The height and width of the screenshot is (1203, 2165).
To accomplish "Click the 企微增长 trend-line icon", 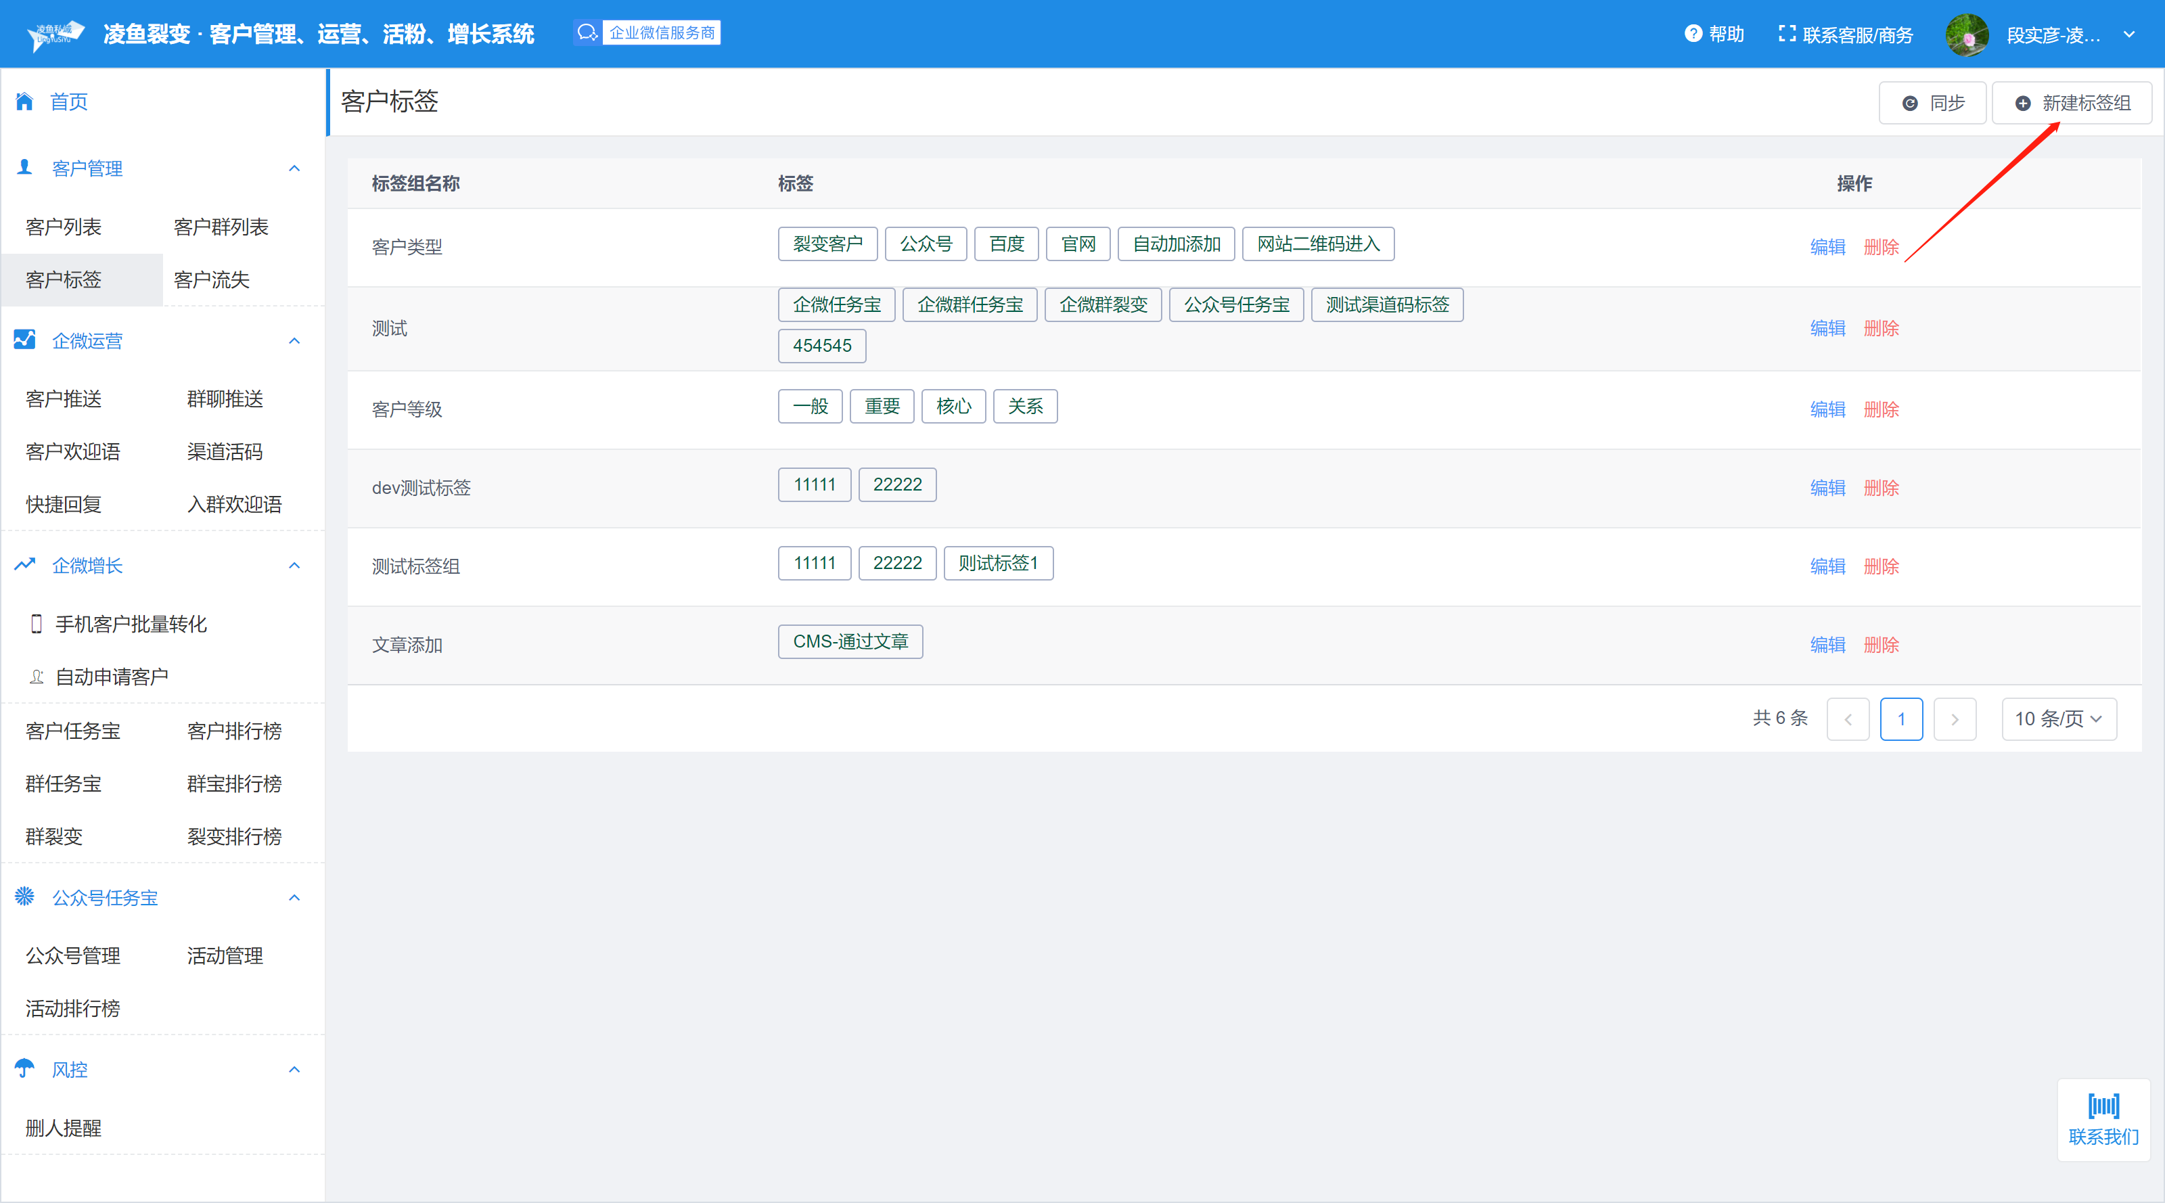I will point(24,565).
